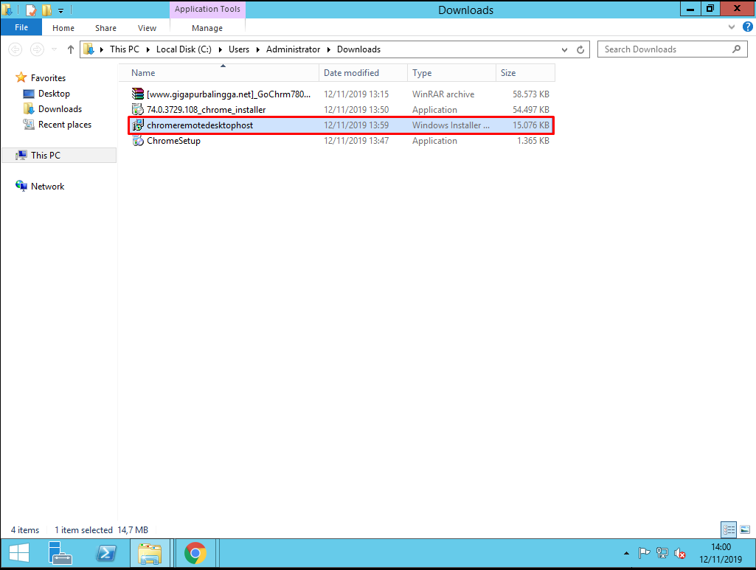Open Google Chrome from taskbar
The width and height of the screenshot is (756, 570).
(195, 553)
